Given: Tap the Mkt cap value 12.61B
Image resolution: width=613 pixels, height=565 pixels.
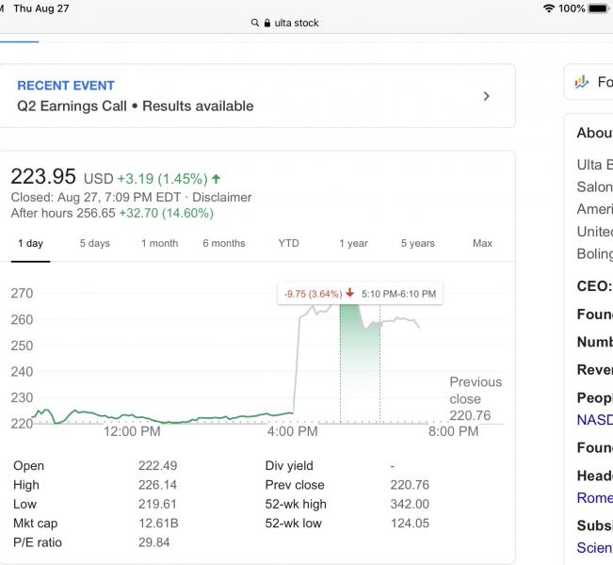Looking at the screenshot, I should pos(158,524).
